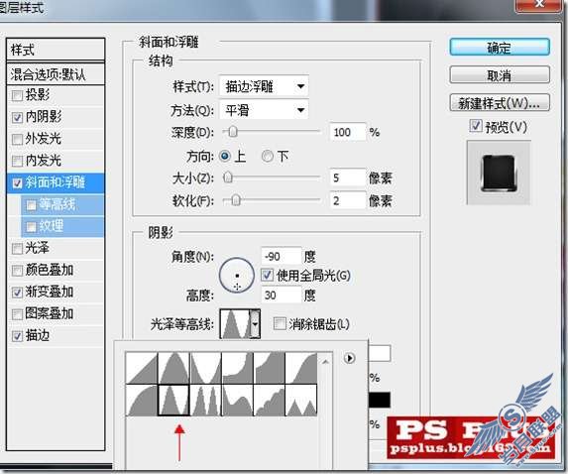Screen dimensions: 568x474
Task: Click the 确定 OK button
Action: click(x=500, y=48)
